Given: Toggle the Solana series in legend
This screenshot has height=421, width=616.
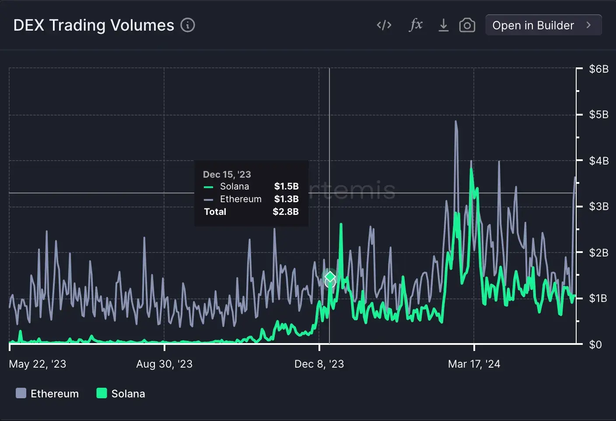Looking at the screenshot, I should [x=121, y=393].
